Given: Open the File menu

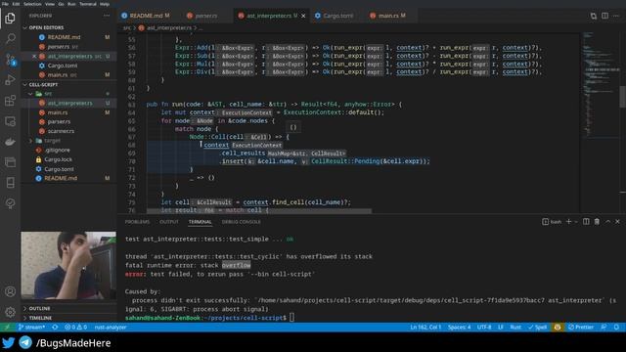Looking at the screenshot, I should (5, 4).
